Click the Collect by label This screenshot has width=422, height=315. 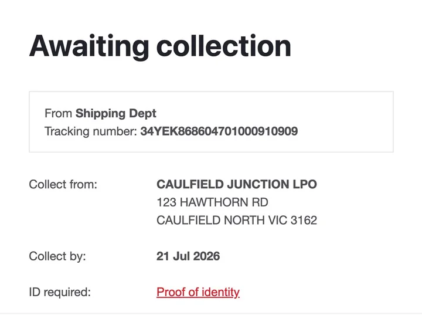pos(57,256)
